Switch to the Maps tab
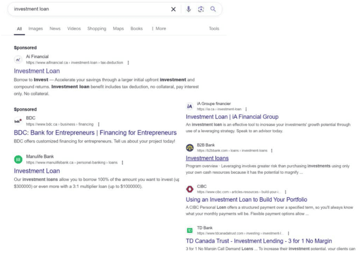 click(118, 28)
